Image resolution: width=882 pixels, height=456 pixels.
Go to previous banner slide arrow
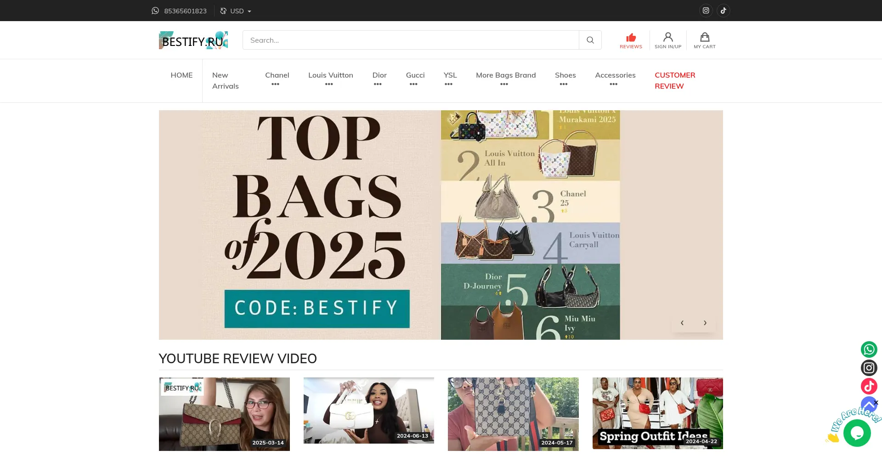682,323
